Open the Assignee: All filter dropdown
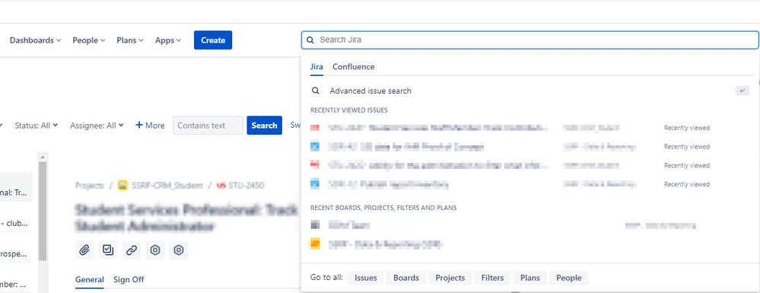 [x=97, y=125]
